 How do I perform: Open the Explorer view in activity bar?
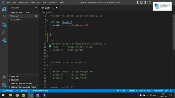click(4, 9)
